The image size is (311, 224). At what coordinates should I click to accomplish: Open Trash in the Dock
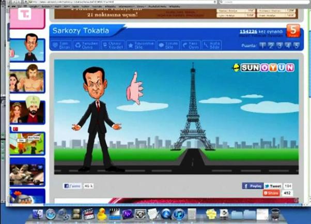pyautogui.click(x=275, y=215)
